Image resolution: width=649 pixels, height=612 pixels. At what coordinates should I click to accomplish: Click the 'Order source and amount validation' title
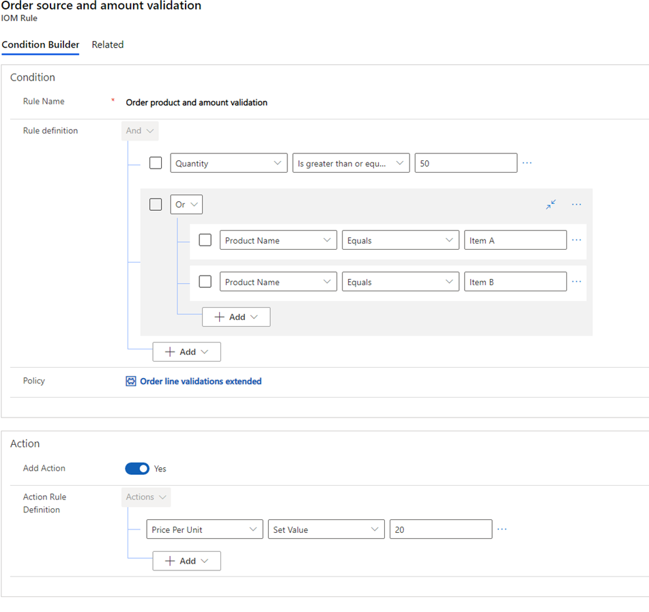pos(101,5)
